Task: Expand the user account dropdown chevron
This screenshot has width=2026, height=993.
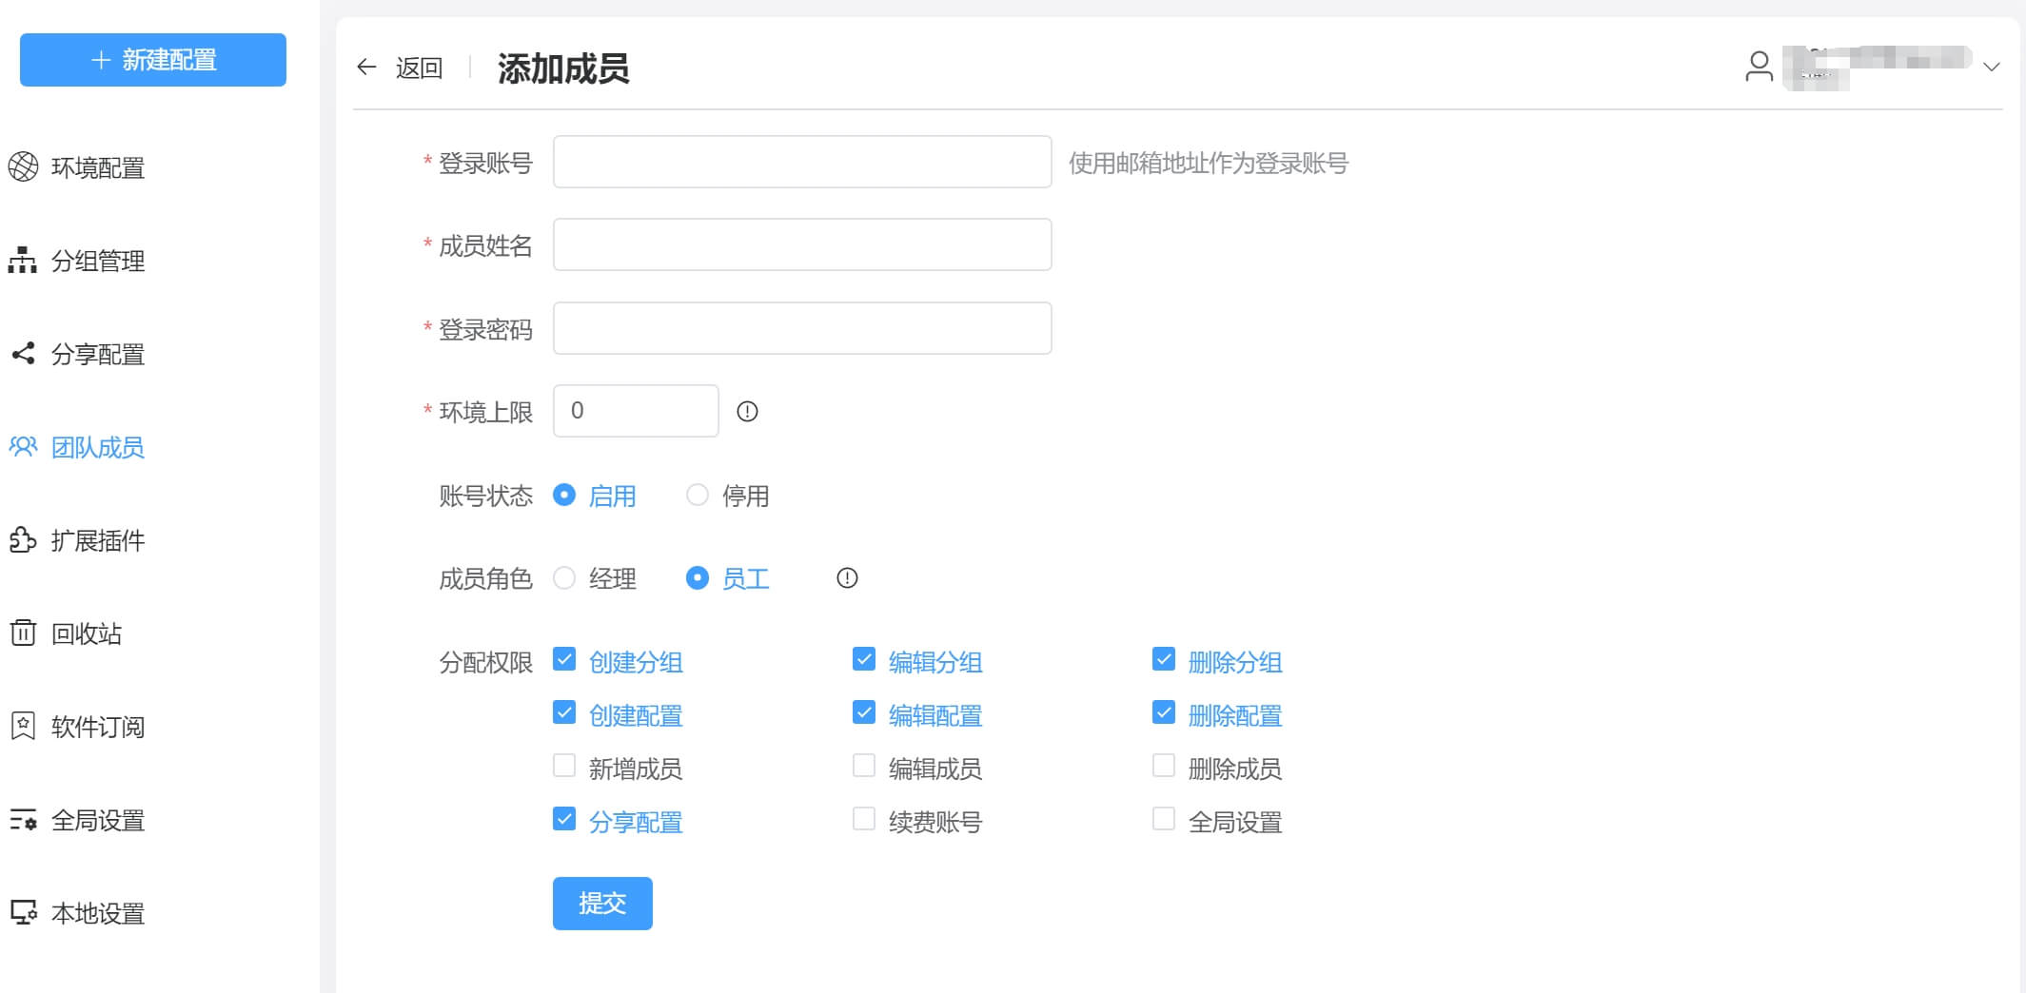Action: pyautogui.click(x=1991, y=67)
